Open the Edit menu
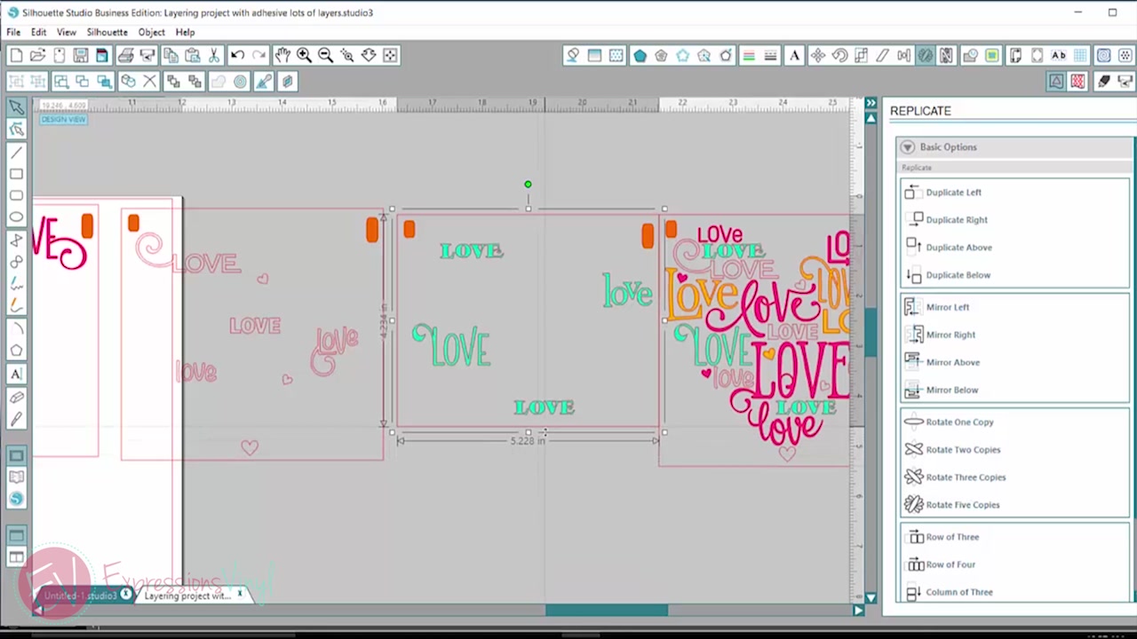The height and width of the screenshot is (639, 1137). (x=38, y=32)
